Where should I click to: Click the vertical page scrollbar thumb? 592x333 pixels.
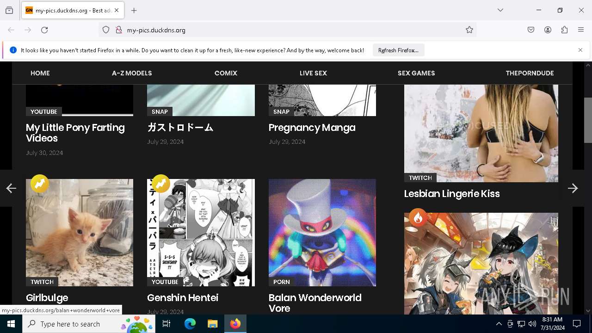pyautogui.click(x=588, y=120)
